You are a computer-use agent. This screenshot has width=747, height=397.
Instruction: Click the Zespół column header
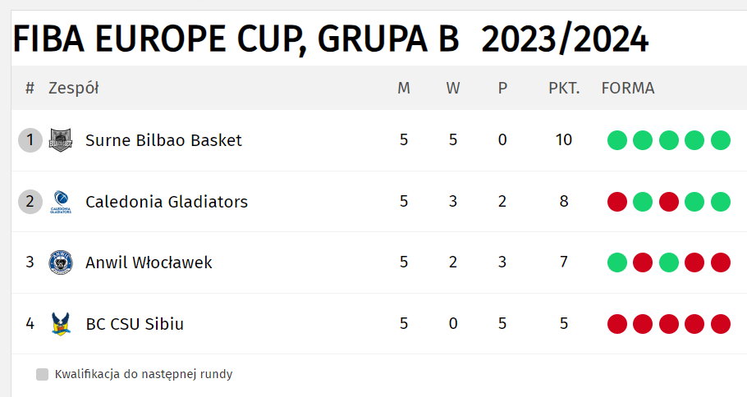click(73, 88)
